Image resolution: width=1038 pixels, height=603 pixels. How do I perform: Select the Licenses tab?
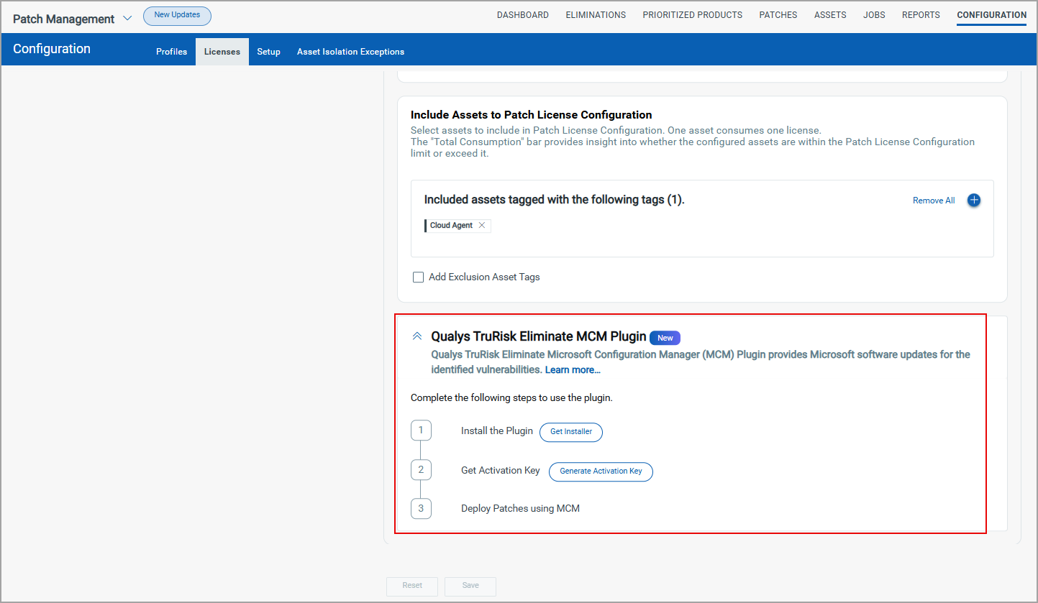pos(222,52)
